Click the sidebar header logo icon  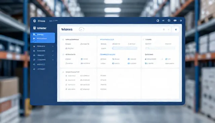pos(35,28)
